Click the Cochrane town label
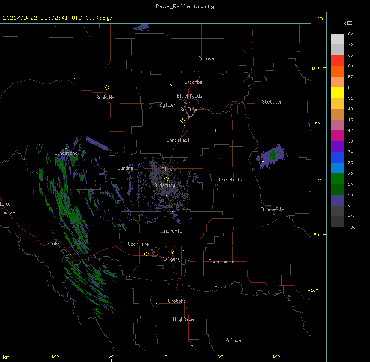This screenshot has width=370, height=362. [x=138, y=244]
